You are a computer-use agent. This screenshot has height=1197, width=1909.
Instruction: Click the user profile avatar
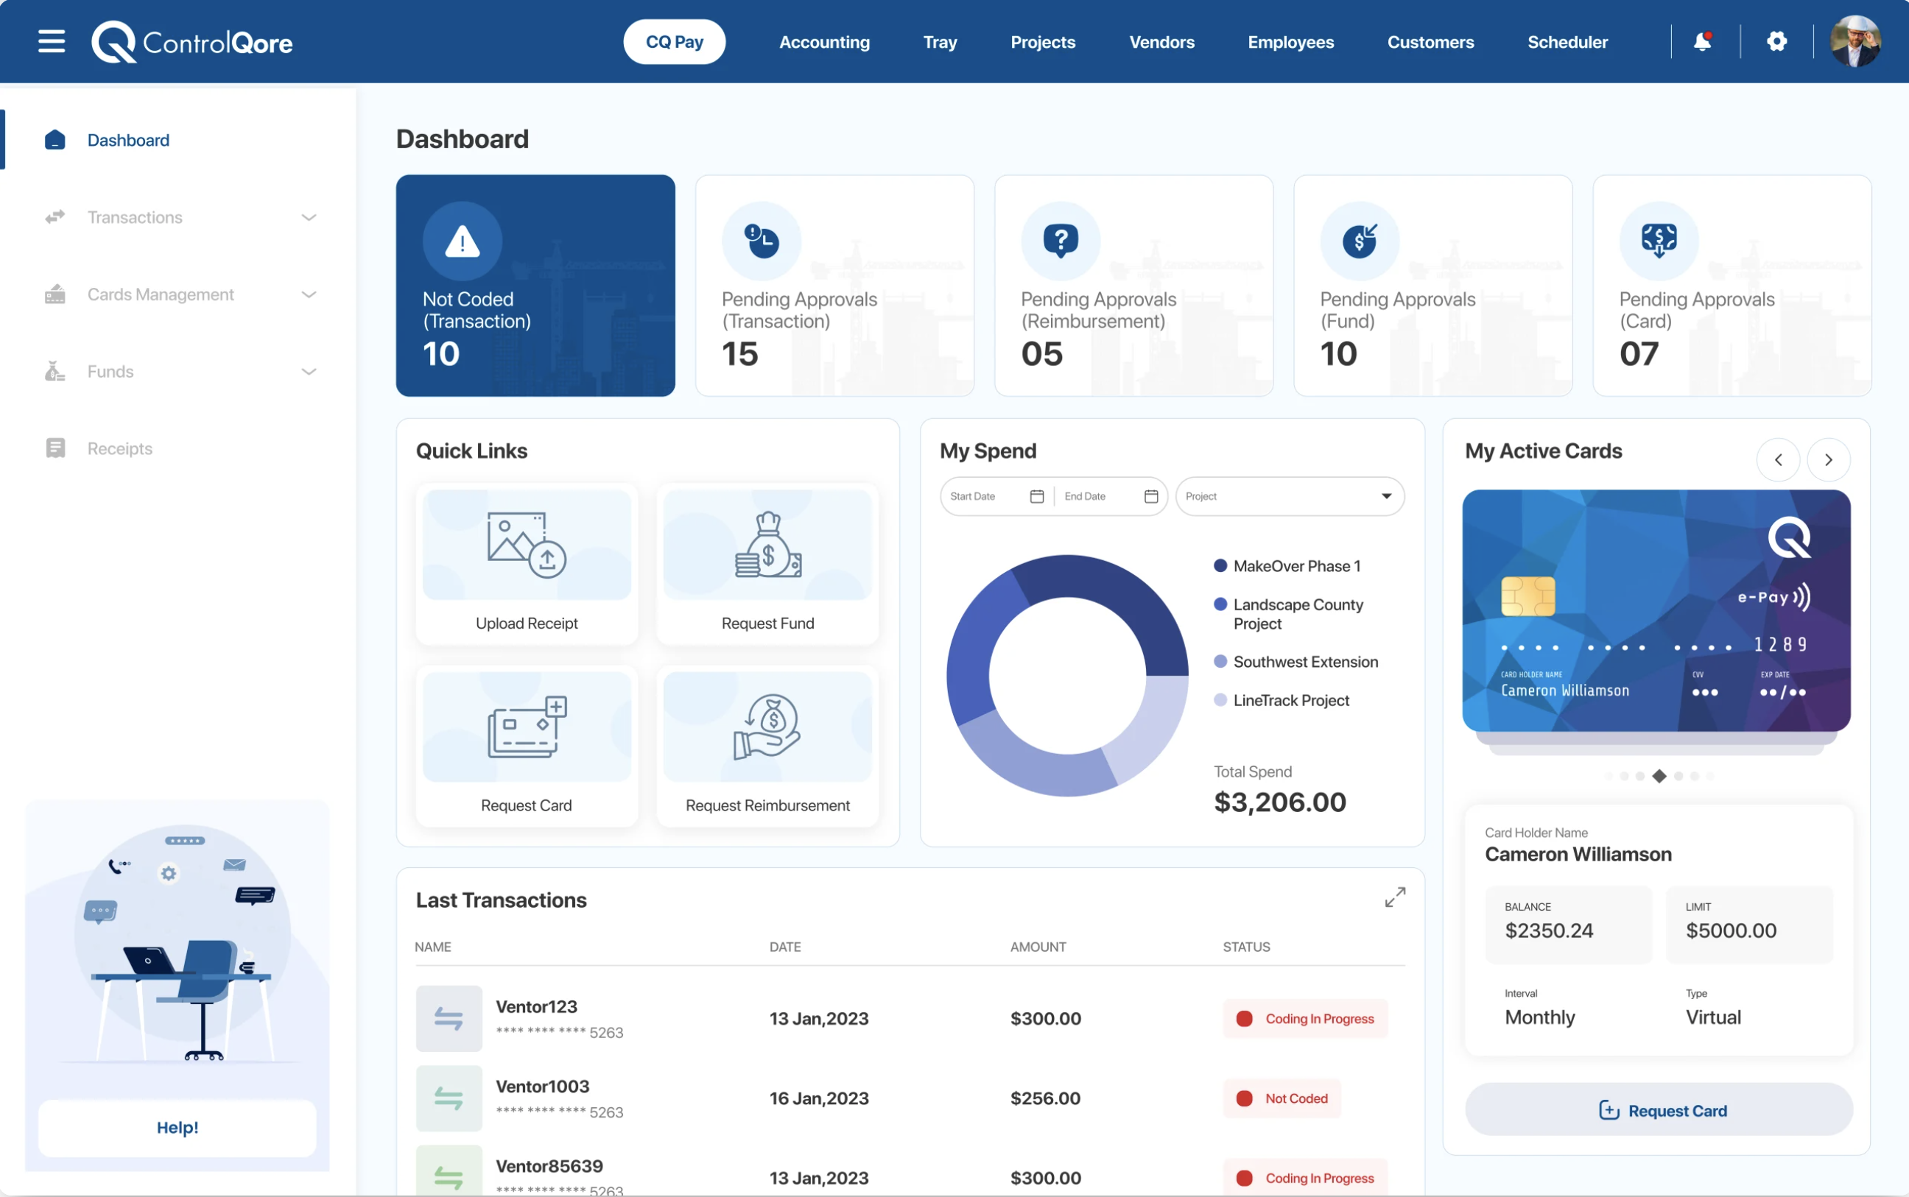pyautogui.click(x=1854, y=41)
